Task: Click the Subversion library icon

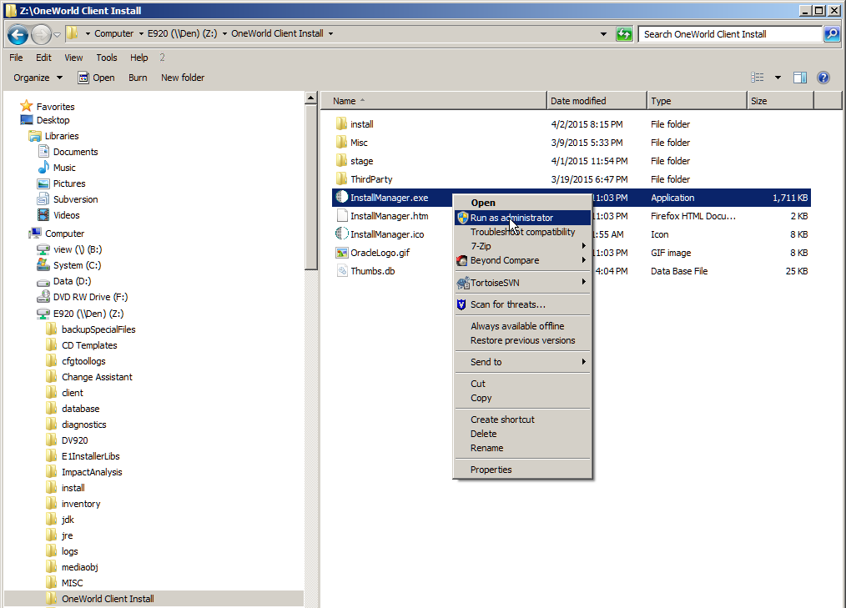Action: coord(43,199)
